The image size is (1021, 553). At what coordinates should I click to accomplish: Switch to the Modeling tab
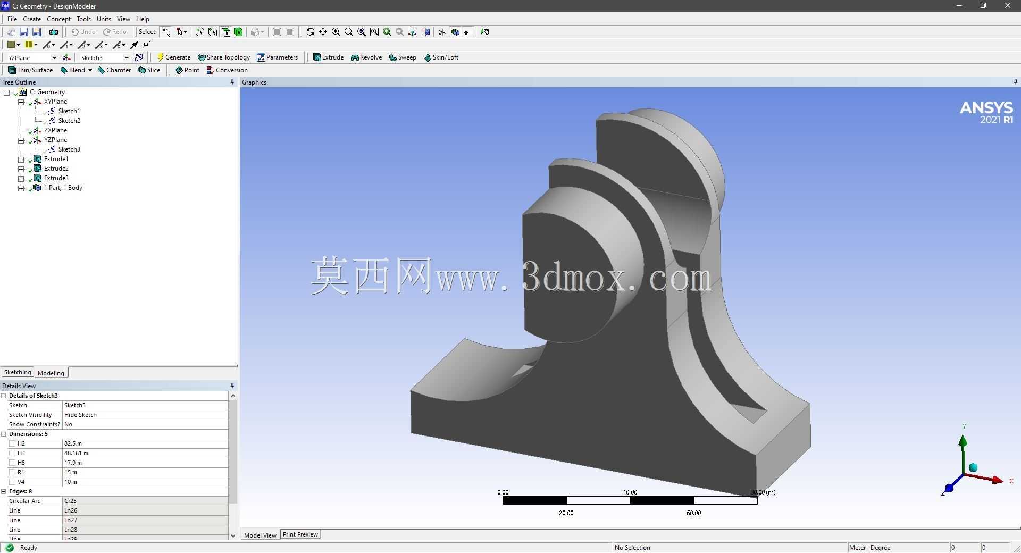coord(51,373)
